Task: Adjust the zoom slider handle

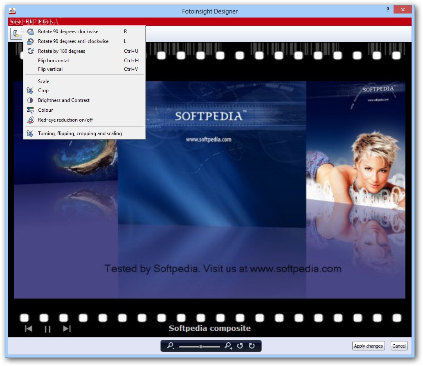Action: [201, 347]
